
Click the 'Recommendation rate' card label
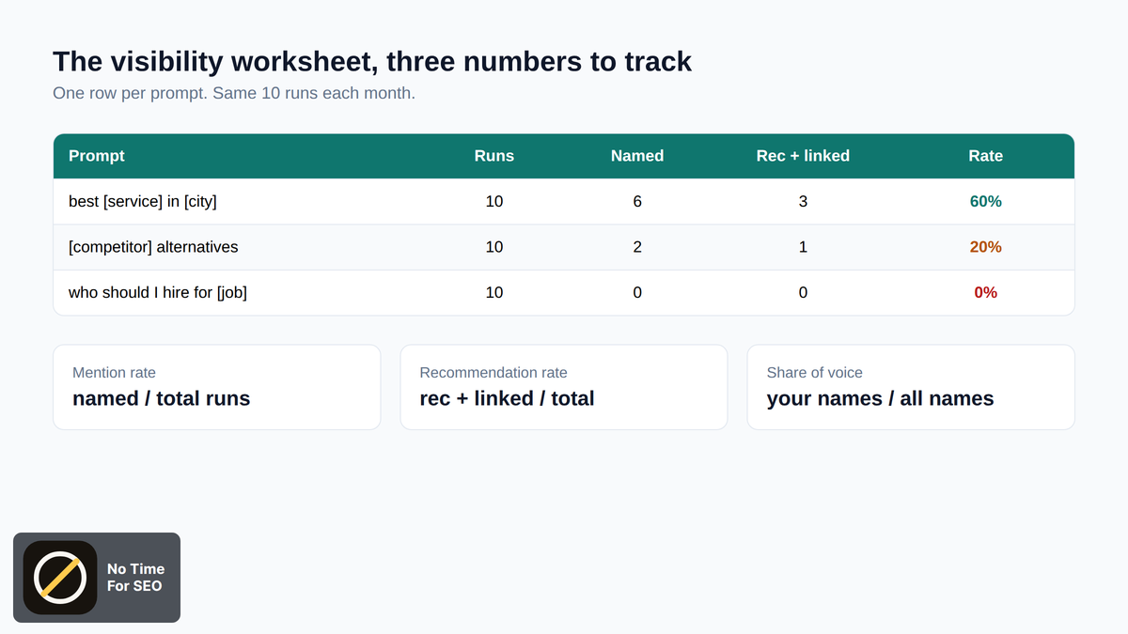coord(493,373)
